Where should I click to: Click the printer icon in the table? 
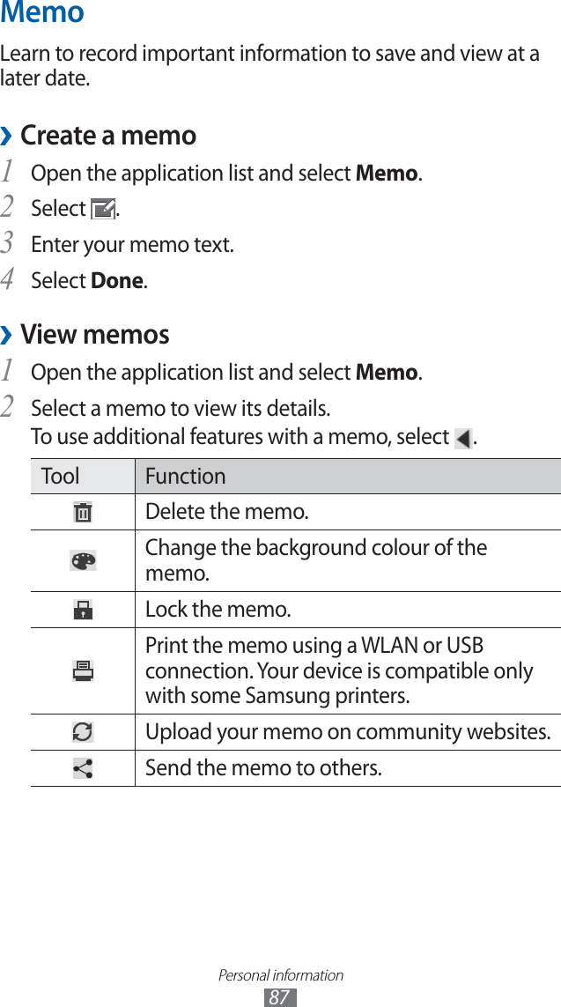pos(83,671)
